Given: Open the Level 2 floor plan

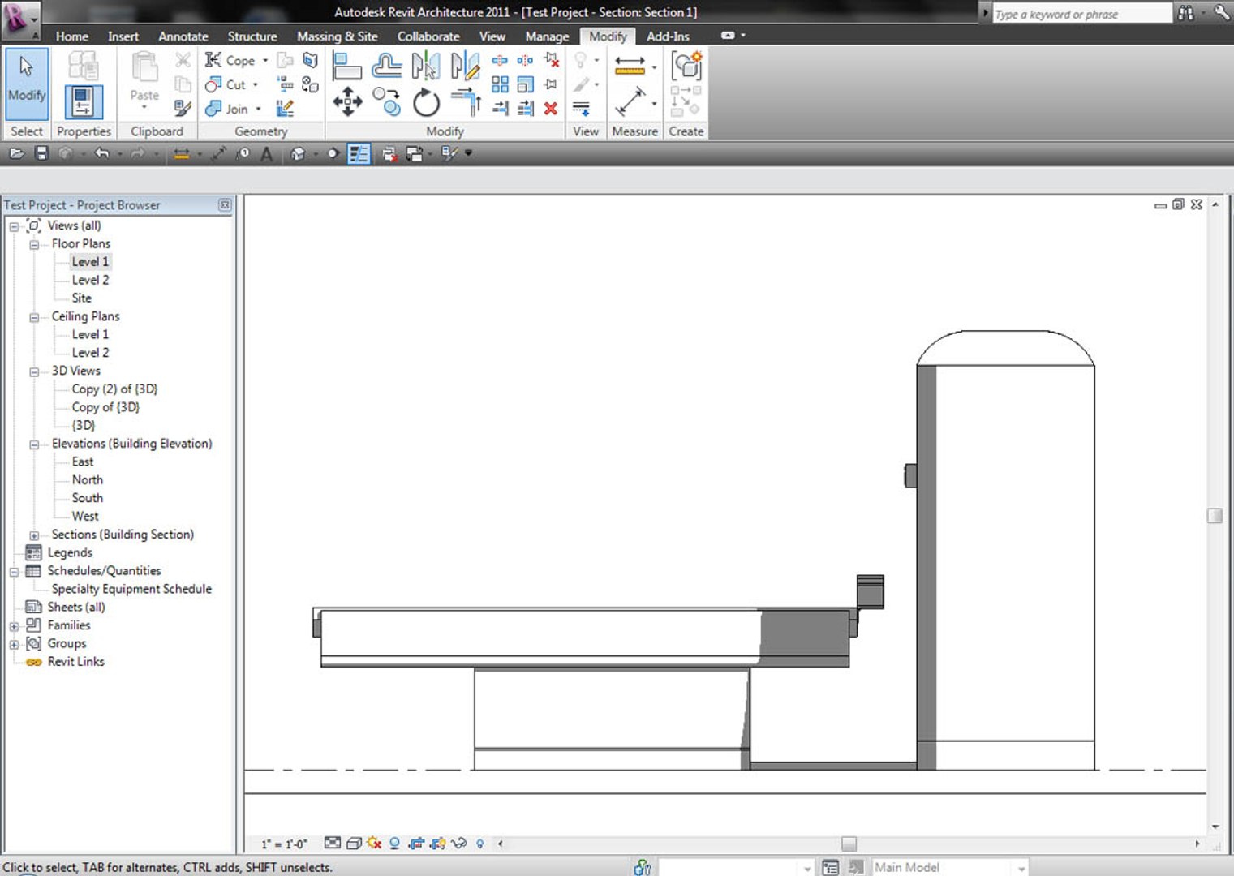Looking at the screenshot, I should coord(90,280).
